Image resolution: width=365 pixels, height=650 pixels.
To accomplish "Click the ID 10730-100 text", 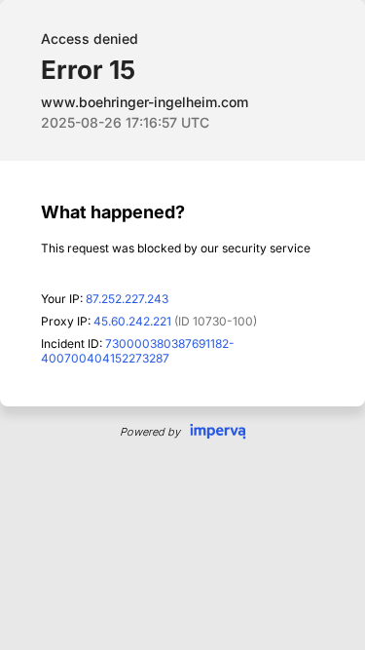I will 216,322.
